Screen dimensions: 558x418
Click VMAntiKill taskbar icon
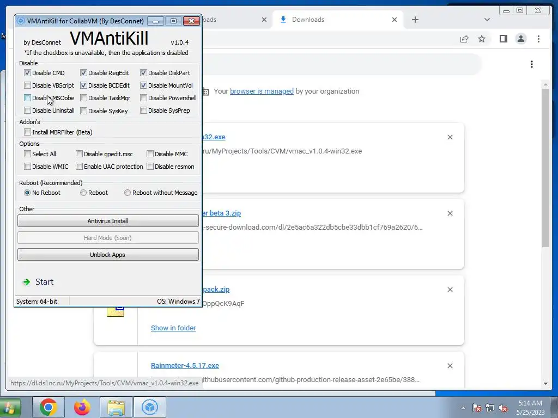click(x=150, y=407)
